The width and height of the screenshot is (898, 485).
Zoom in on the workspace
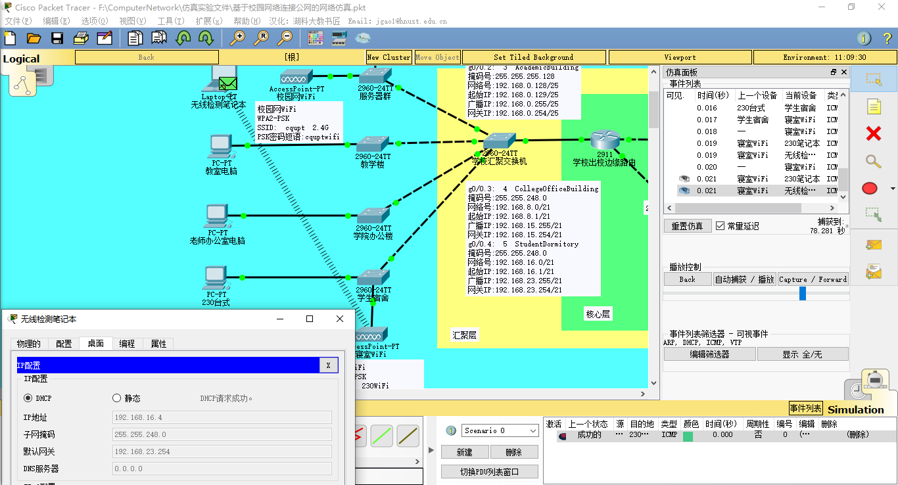click(237, 38)
